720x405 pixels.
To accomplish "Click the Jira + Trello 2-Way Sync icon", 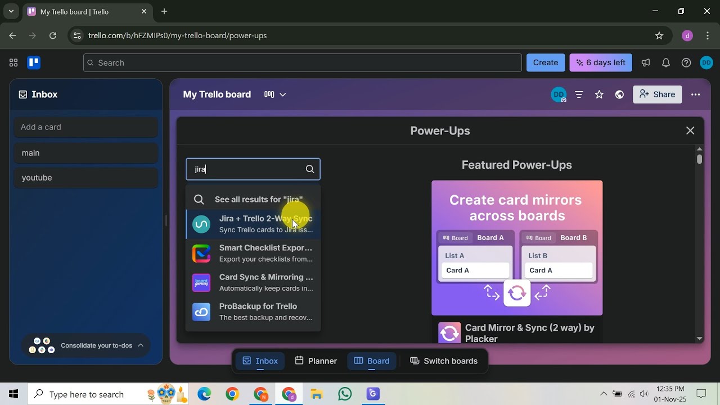I will [x=201, y=224].
